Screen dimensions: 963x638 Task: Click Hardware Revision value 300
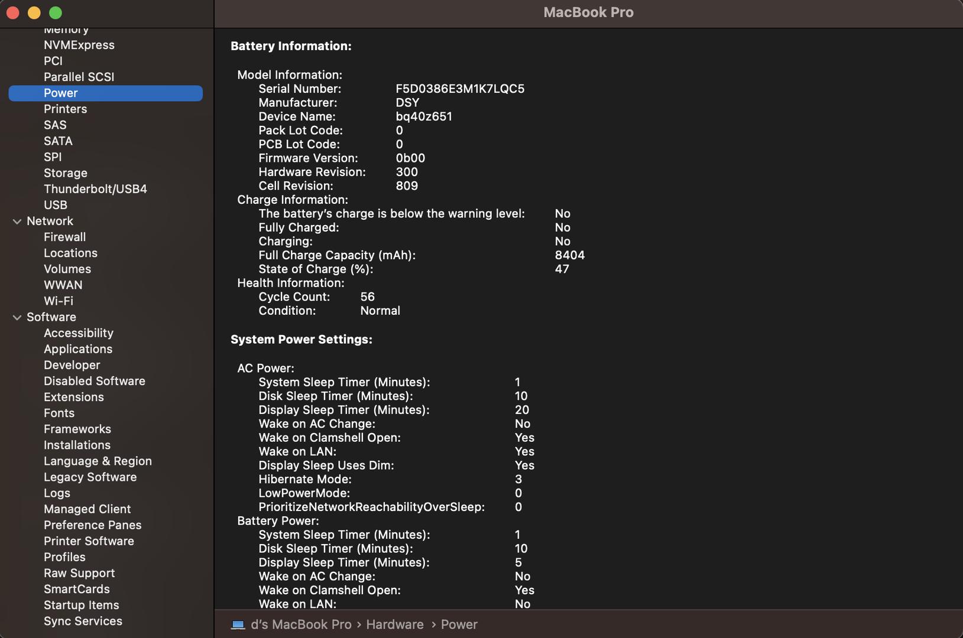[x=407, y=172]
